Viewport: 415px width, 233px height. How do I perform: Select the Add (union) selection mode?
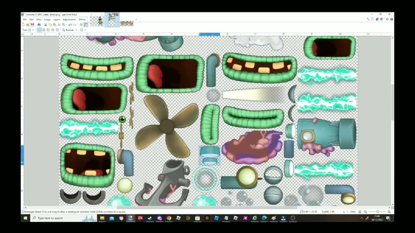pos(44,30)
